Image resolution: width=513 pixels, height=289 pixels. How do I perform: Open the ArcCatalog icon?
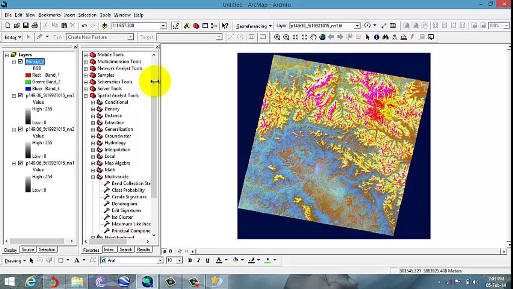click(x=187, y=26)
